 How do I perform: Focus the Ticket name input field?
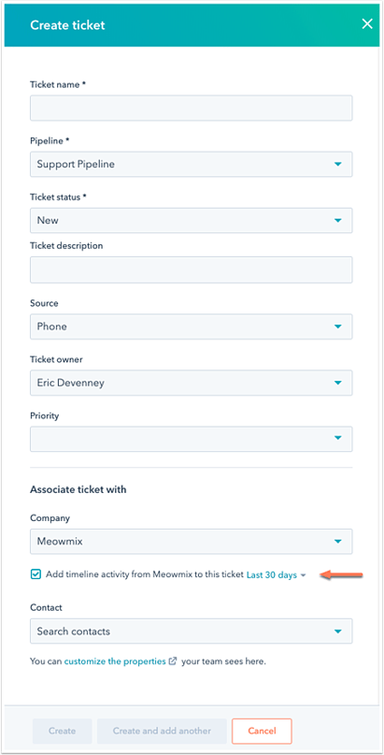pyautogui.click(x=192, y=108)
